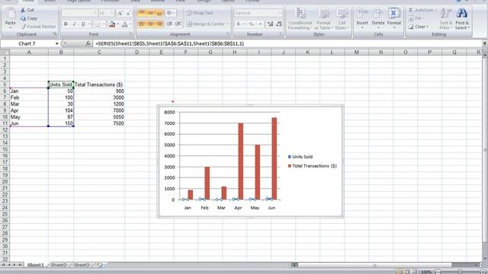Activate the Format Painter brush
Screen dimensions: 488x274
coord(39,27)
